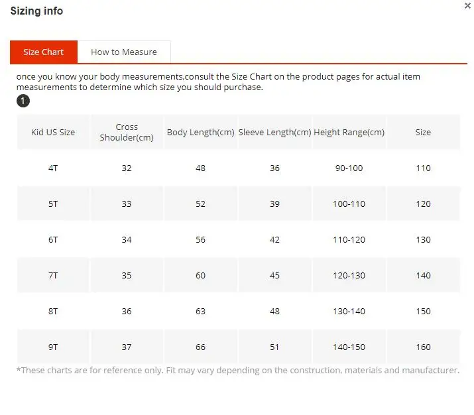Select the Size Chart tab
The image size is (474, 415).
pyautogui.click(x=44, y=52)
